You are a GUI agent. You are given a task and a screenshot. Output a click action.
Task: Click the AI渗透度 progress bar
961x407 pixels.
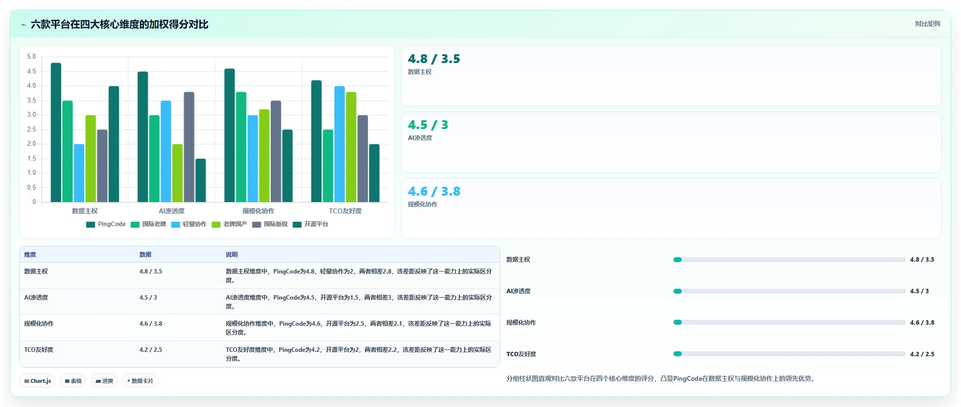pos(789,291)
